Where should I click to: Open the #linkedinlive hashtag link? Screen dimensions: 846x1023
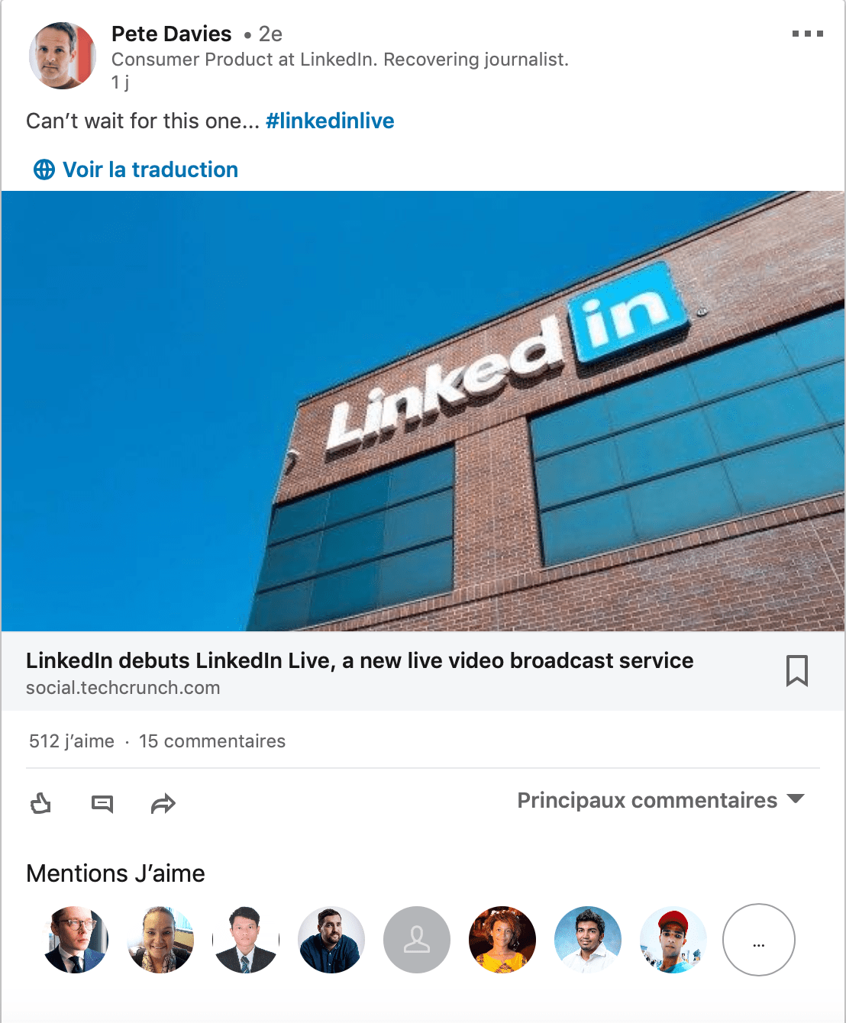330,121
